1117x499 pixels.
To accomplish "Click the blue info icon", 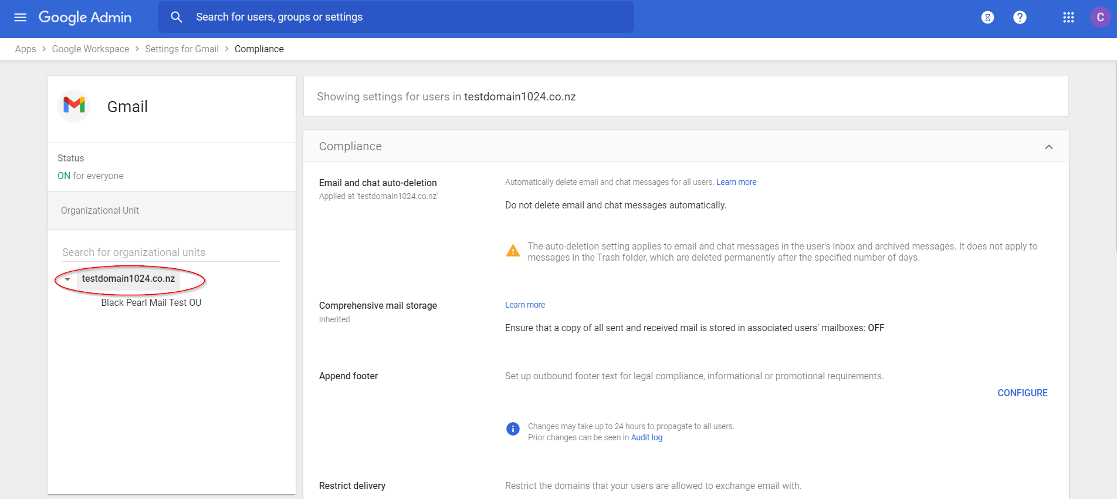I will tap(513, 429).
